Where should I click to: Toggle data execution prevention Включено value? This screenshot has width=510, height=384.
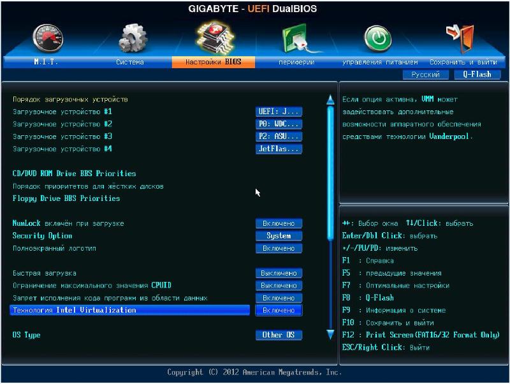point(279,298)
